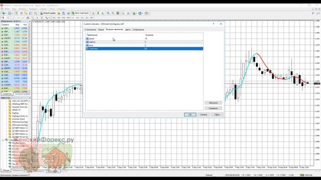Image resolution: width=321 pixels, height=180 pixels.
Task: Enable chart auto scroll icon
Action: 123,13
